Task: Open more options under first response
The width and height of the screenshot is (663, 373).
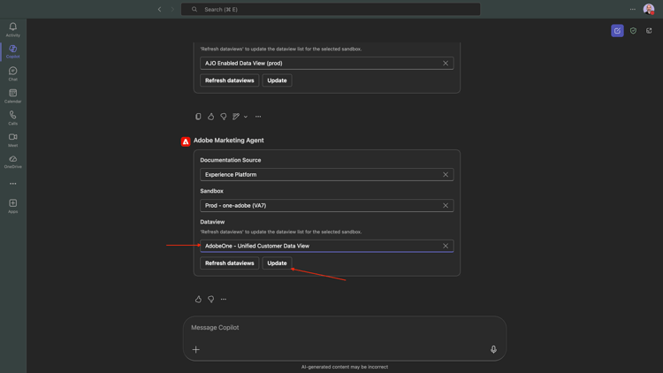Action: pyautogui.click(x=258, y=117)
